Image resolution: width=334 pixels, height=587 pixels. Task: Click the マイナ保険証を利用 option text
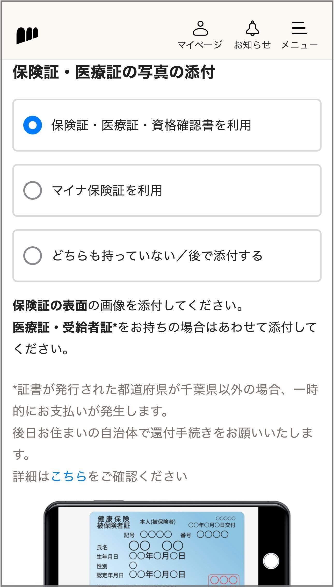[x=107, y=190]
